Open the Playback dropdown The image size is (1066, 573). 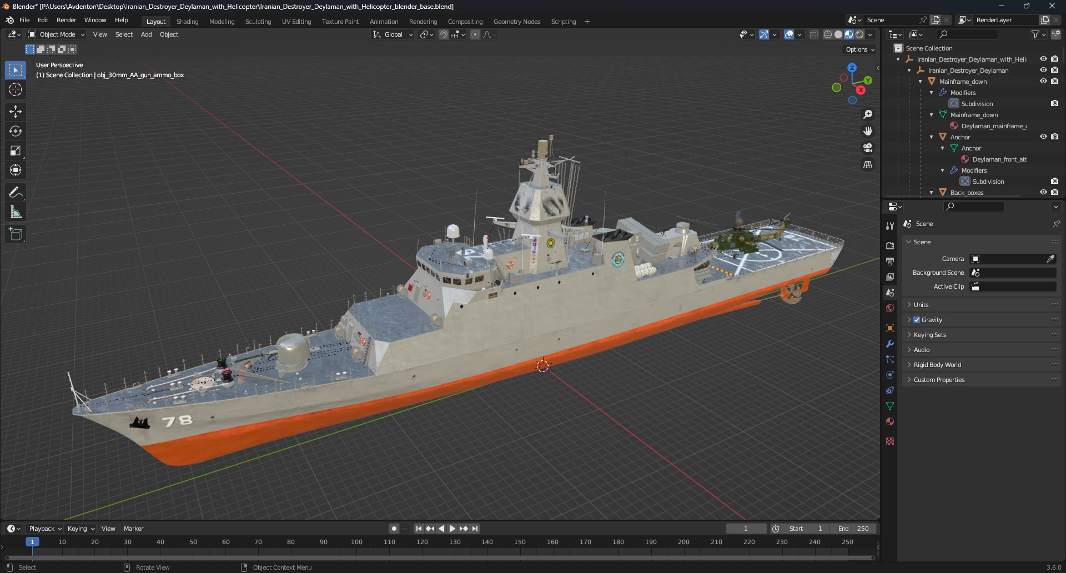click(45, 529)
